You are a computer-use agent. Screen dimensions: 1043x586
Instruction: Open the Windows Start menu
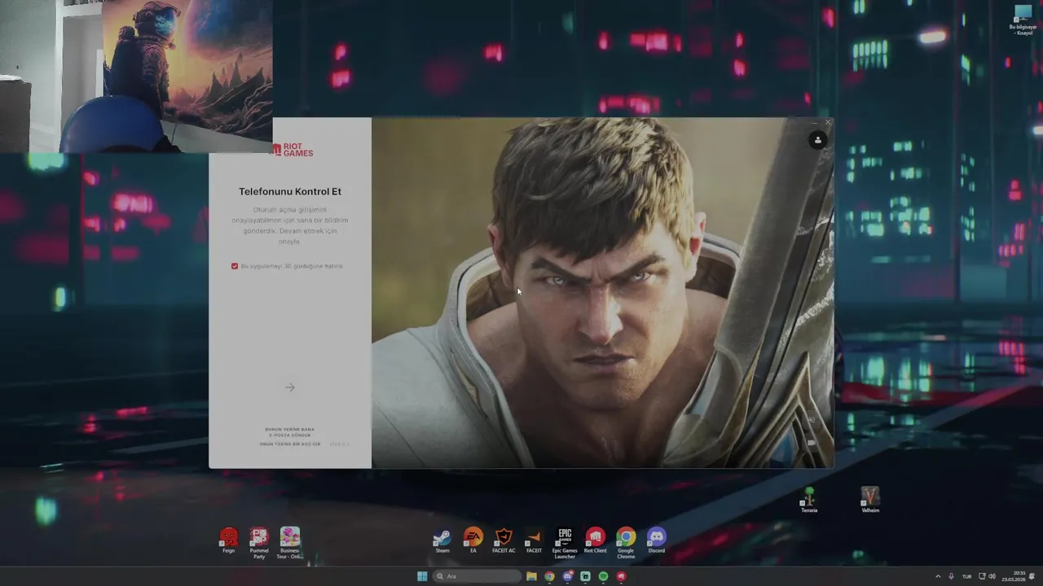pos(422,576)
